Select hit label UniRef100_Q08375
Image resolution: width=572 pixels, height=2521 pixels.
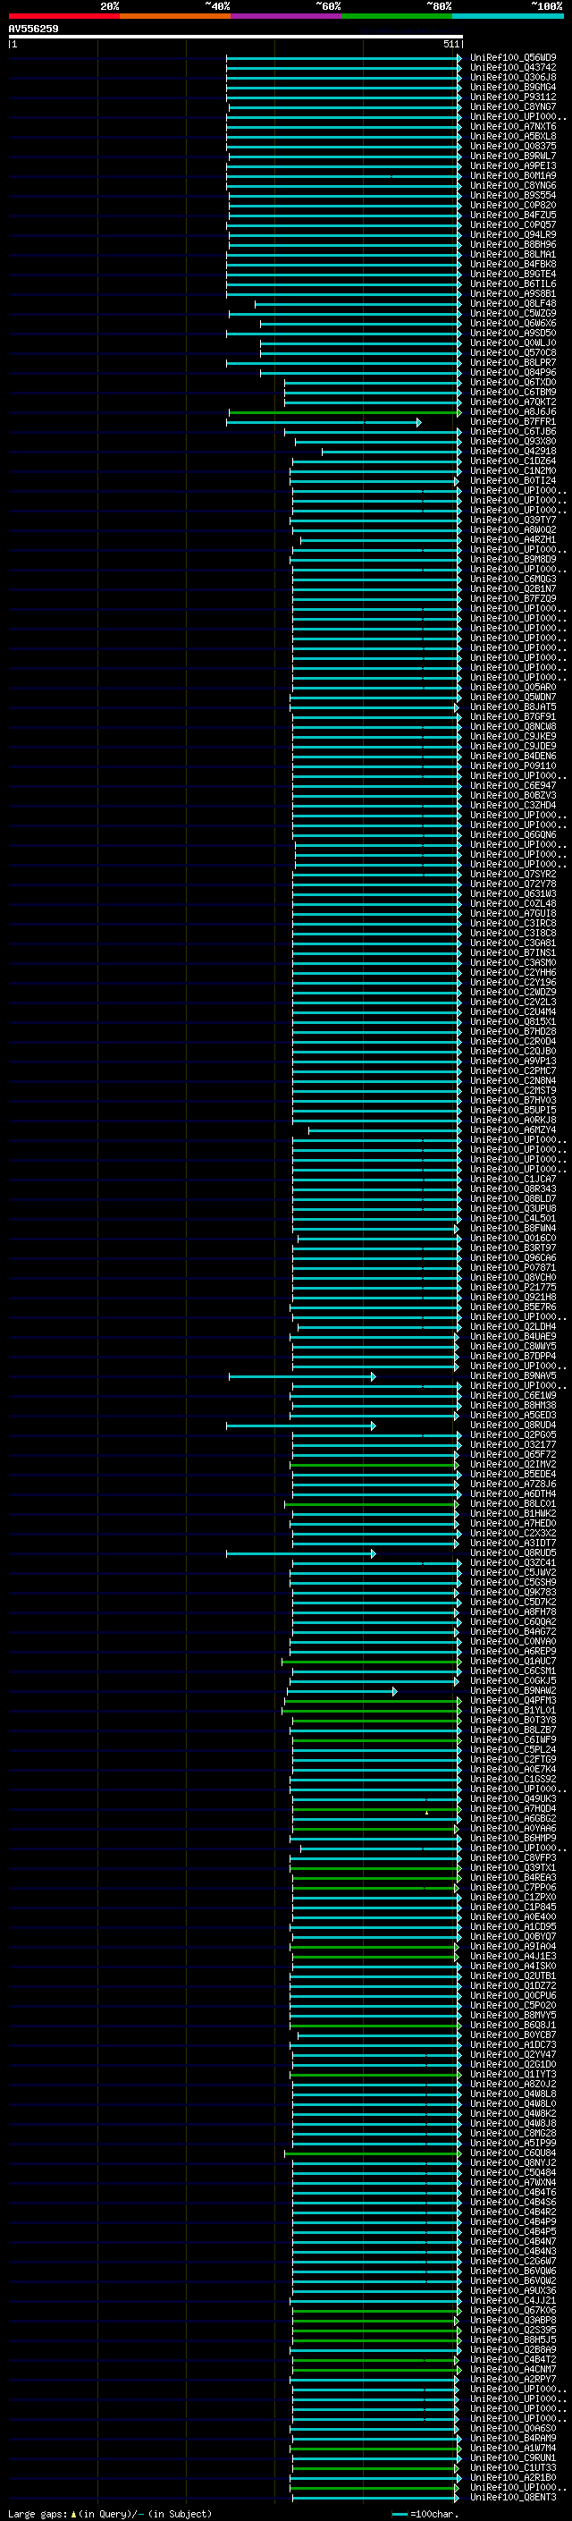point(513,146)
